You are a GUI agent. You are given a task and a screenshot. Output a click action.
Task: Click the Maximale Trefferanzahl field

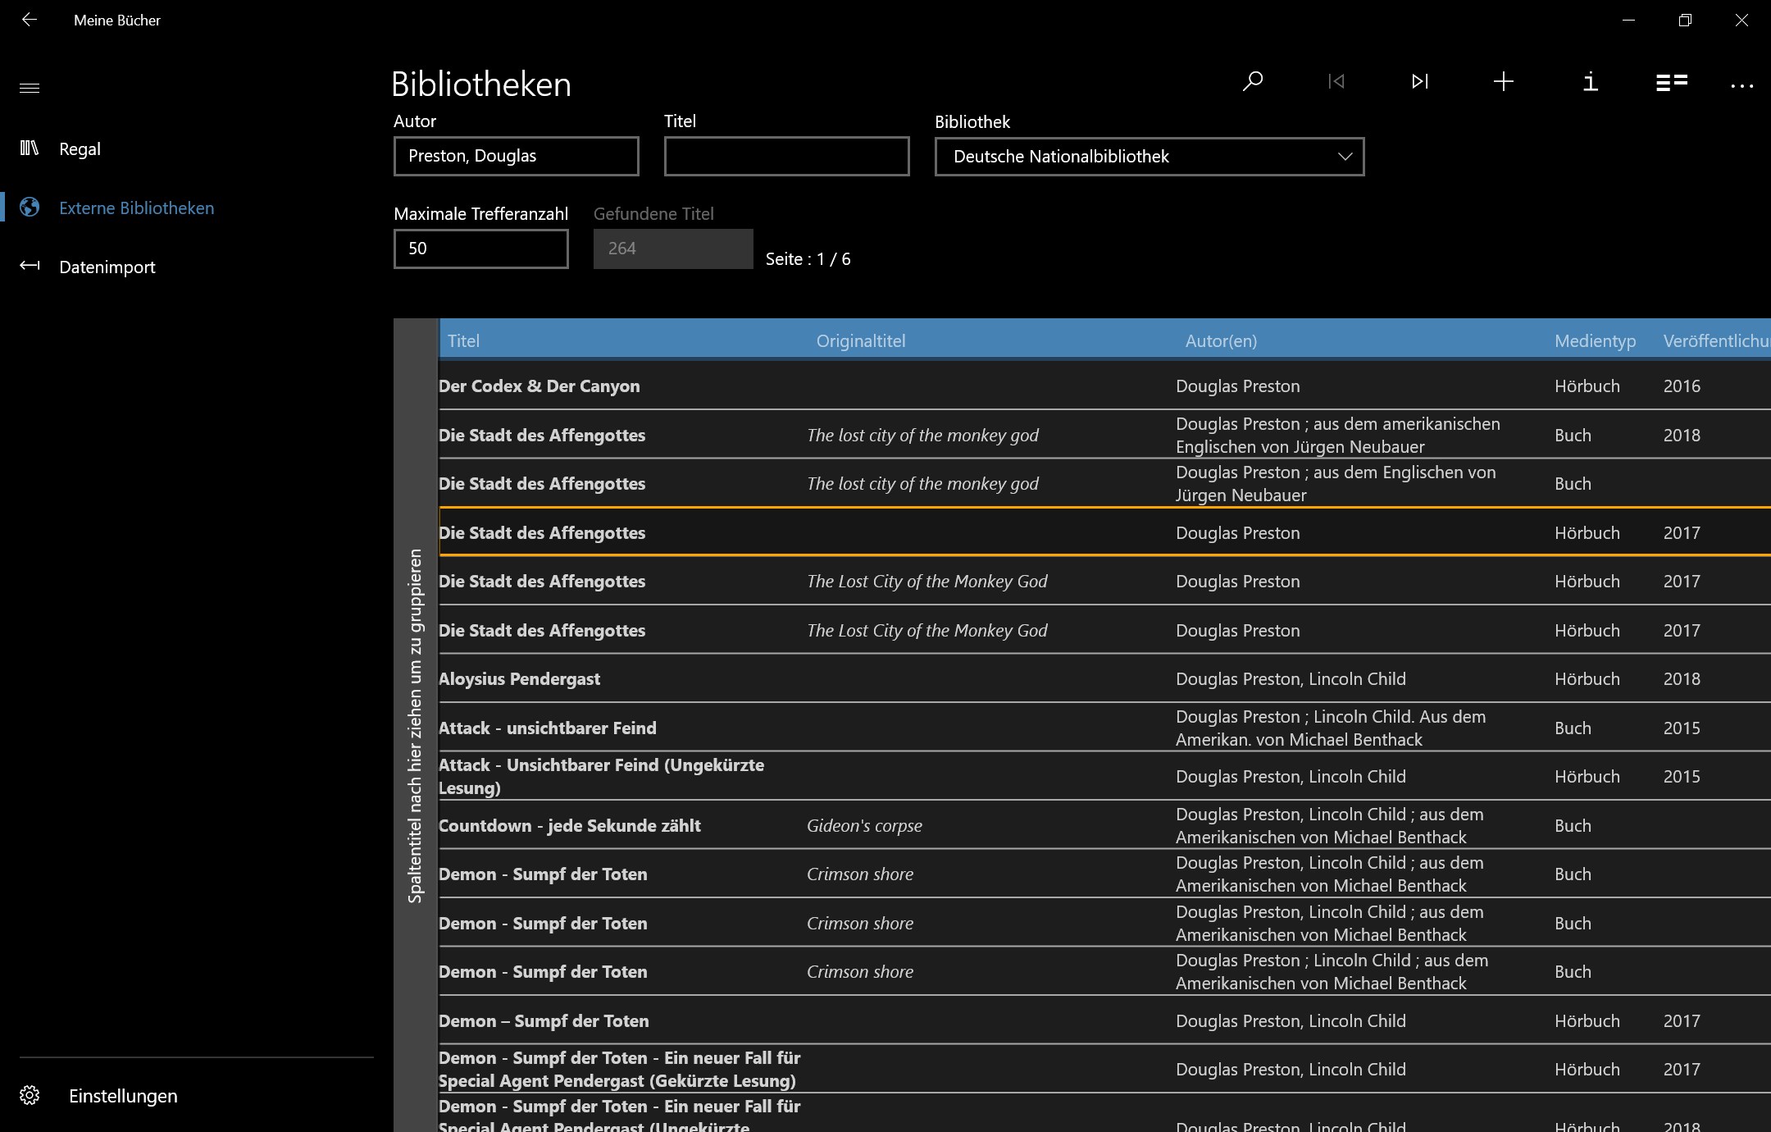(480, 249)
